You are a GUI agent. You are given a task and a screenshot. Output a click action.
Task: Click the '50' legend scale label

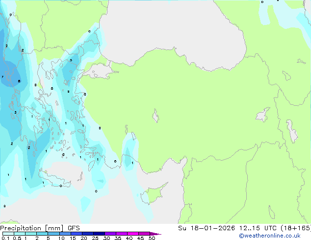(152, 238)
